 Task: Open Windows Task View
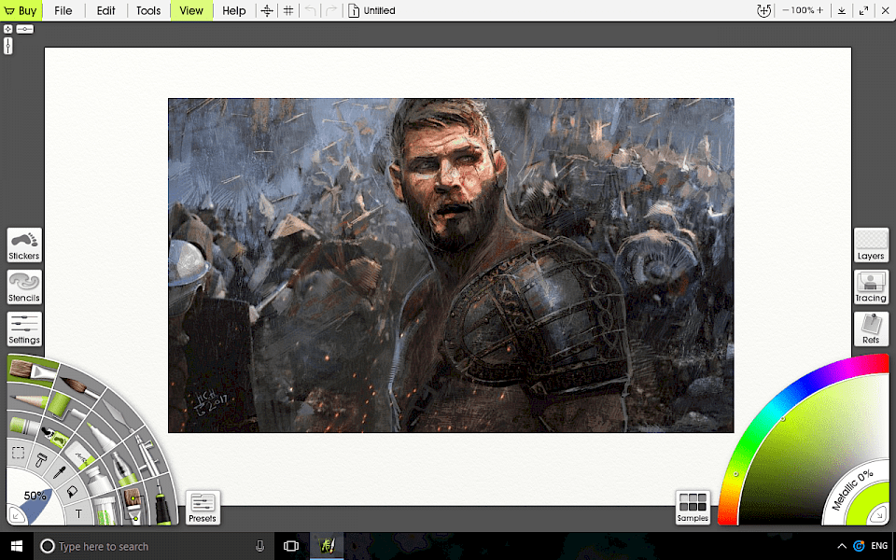click(x=291, y=546)
